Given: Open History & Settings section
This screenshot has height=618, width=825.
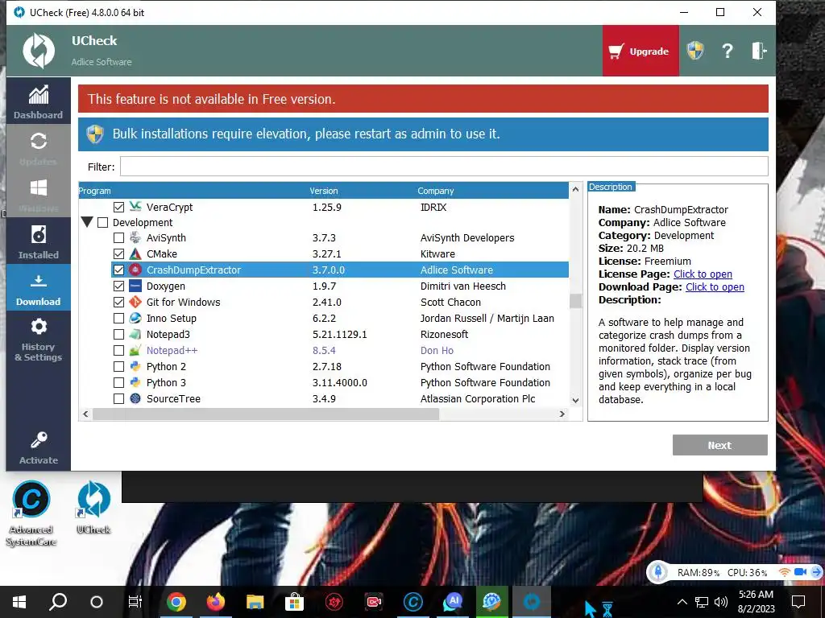Looking at the screenshot, I should (39, 339).
